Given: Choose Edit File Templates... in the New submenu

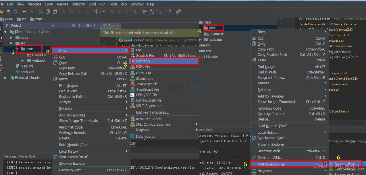Looking at the screenshot, I should point(164,112).
